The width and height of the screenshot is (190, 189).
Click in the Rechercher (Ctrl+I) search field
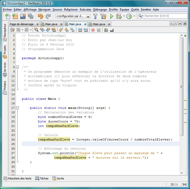tap(166, 16)
